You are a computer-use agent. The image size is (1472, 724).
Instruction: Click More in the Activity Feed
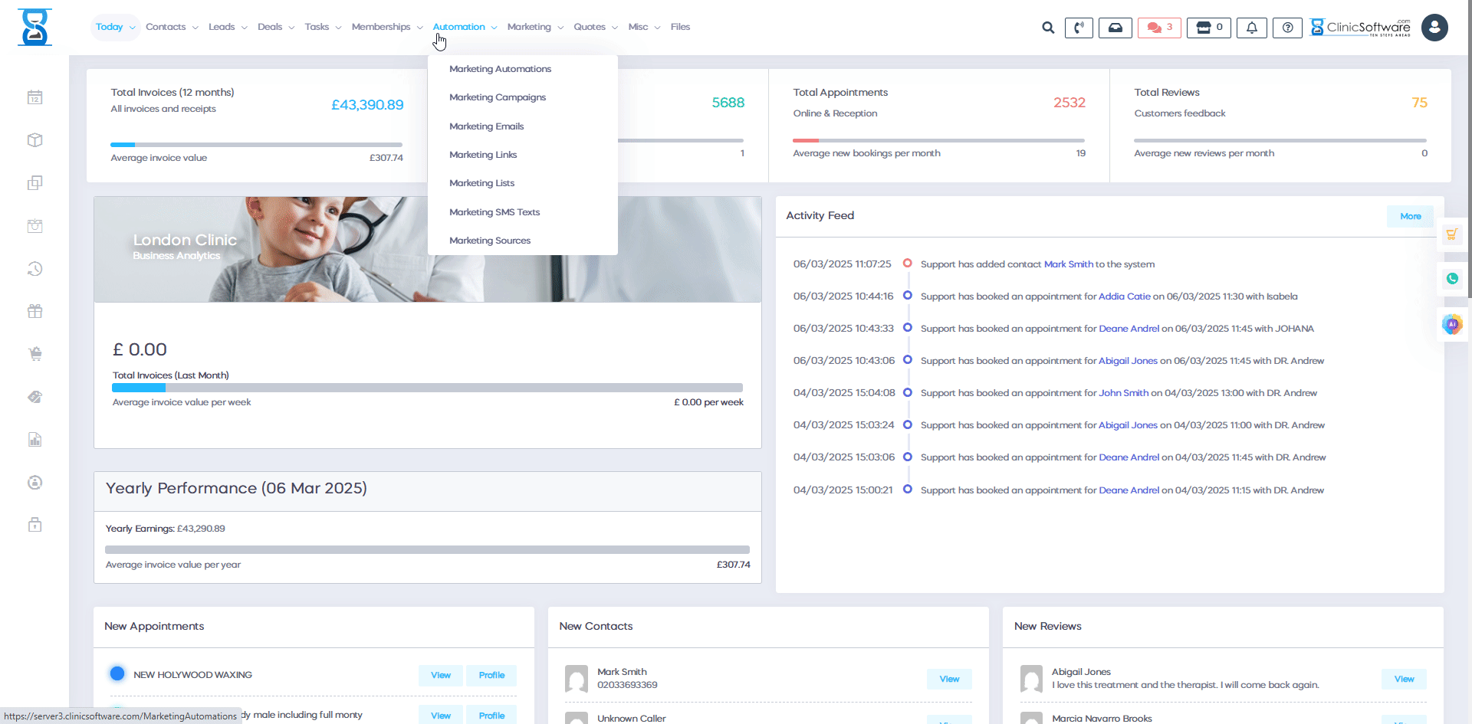[1409, 216]
